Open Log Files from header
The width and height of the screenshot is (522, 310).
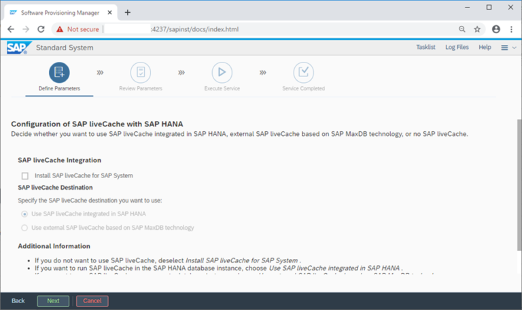click(457, 48)
